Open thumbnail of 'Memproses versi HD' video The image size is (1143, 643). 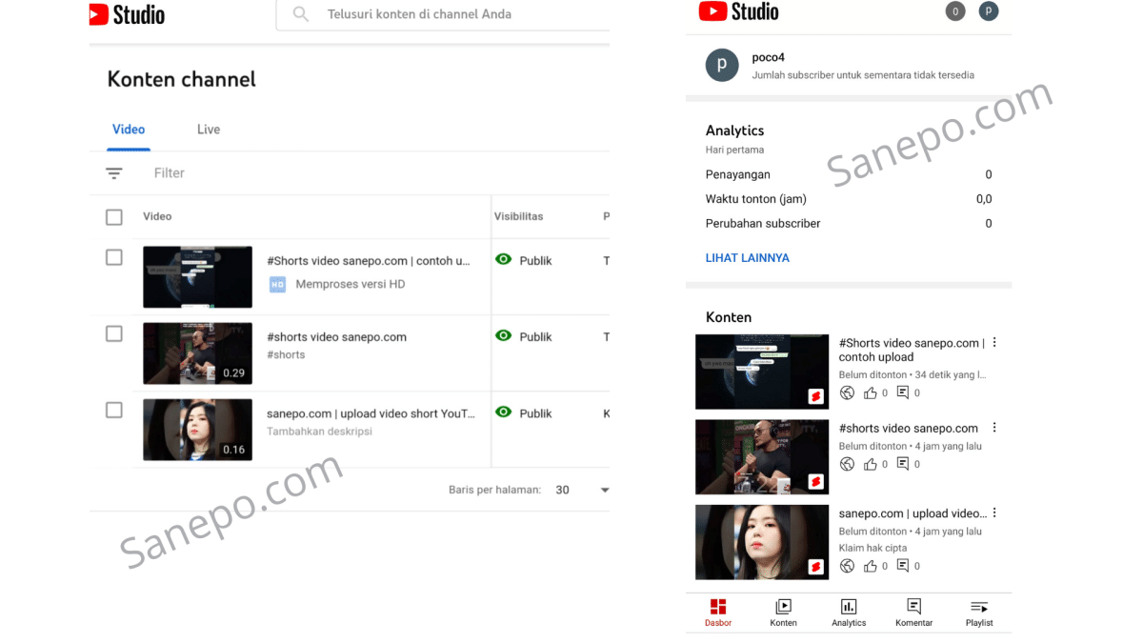[198, 277]
